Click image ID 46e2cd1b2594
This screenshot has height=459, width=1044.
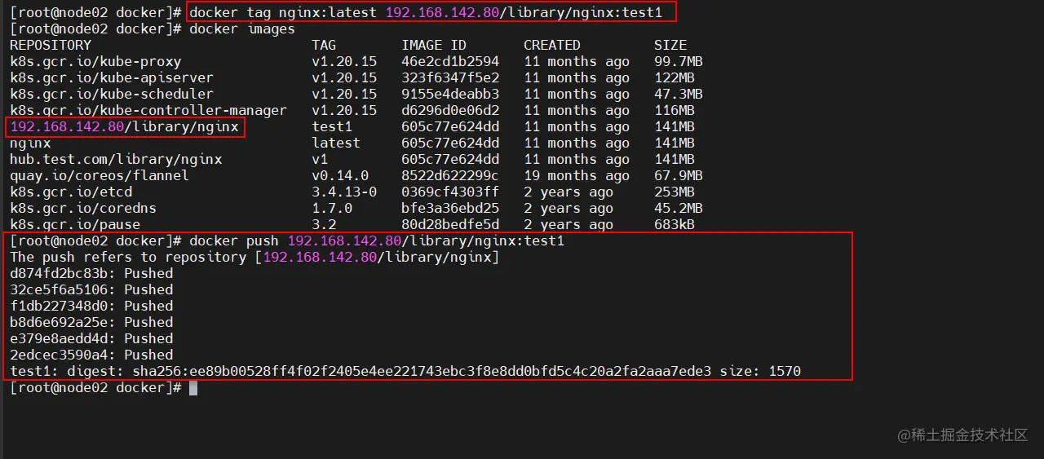coord(450,61)
